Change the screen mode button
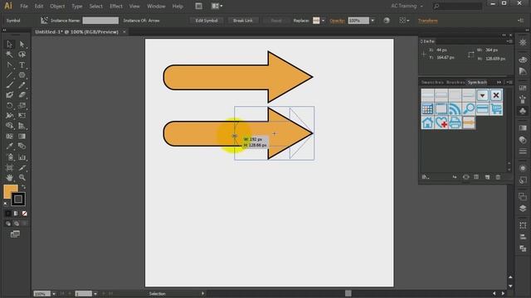This screenshot has height=298, width=531. (15, 234)
